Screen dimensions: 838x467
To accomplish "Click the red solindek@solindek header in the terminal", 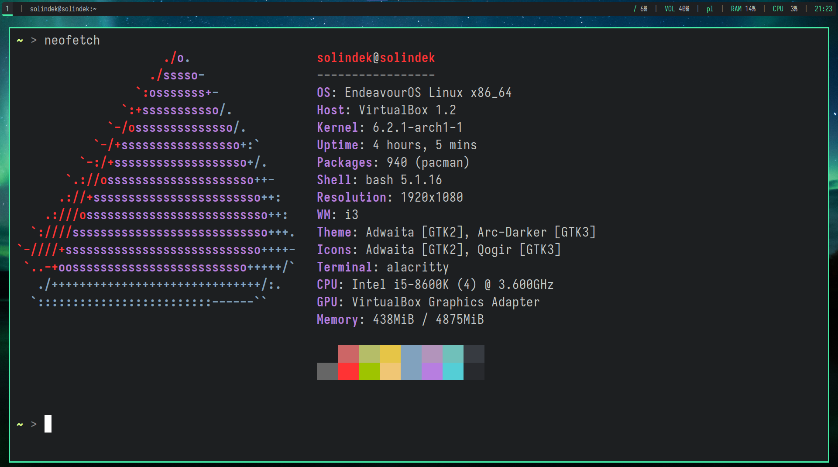I will 376,58.
